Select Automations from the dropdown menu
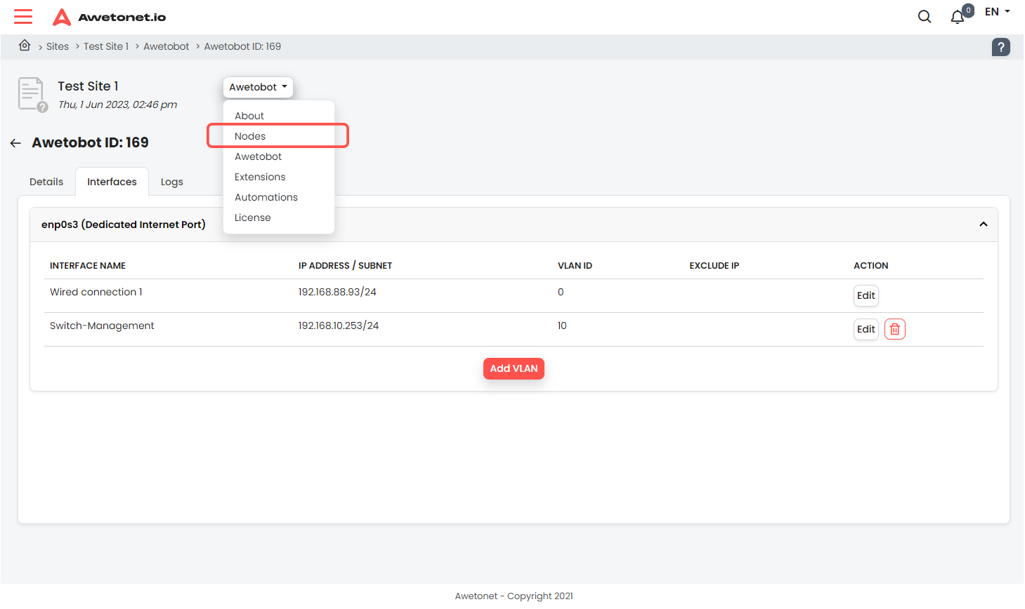Screen dimensions: 1025x609 point(279,197)
